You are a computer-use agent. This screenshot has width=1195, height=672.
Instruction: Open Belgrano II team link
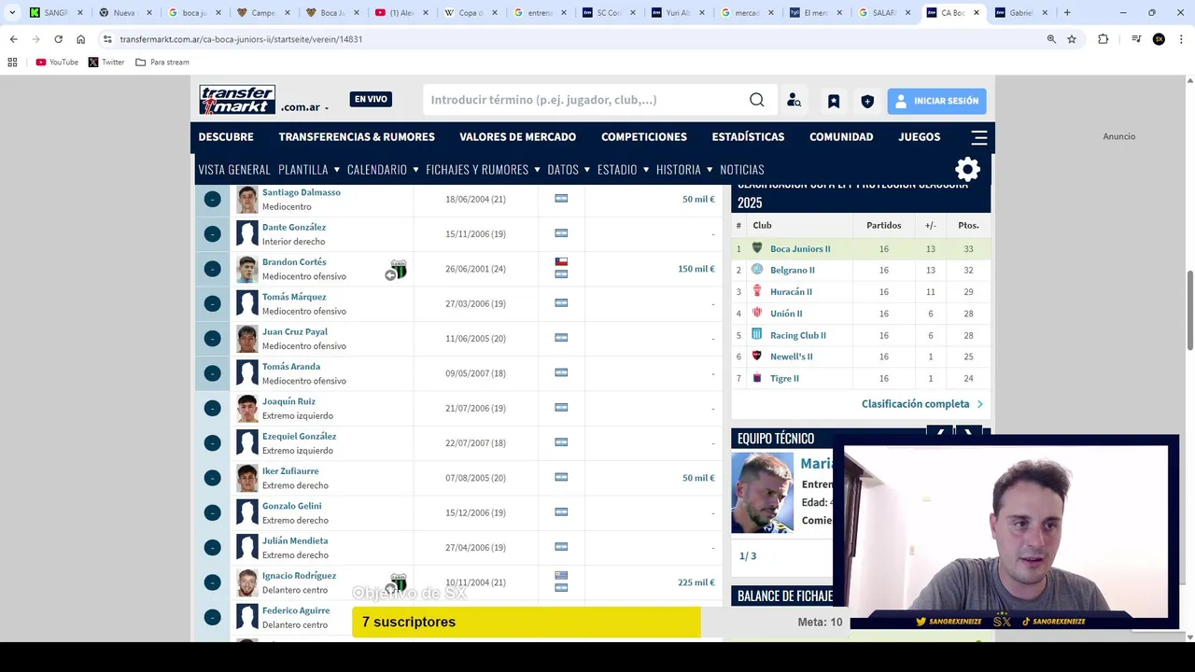792,271
